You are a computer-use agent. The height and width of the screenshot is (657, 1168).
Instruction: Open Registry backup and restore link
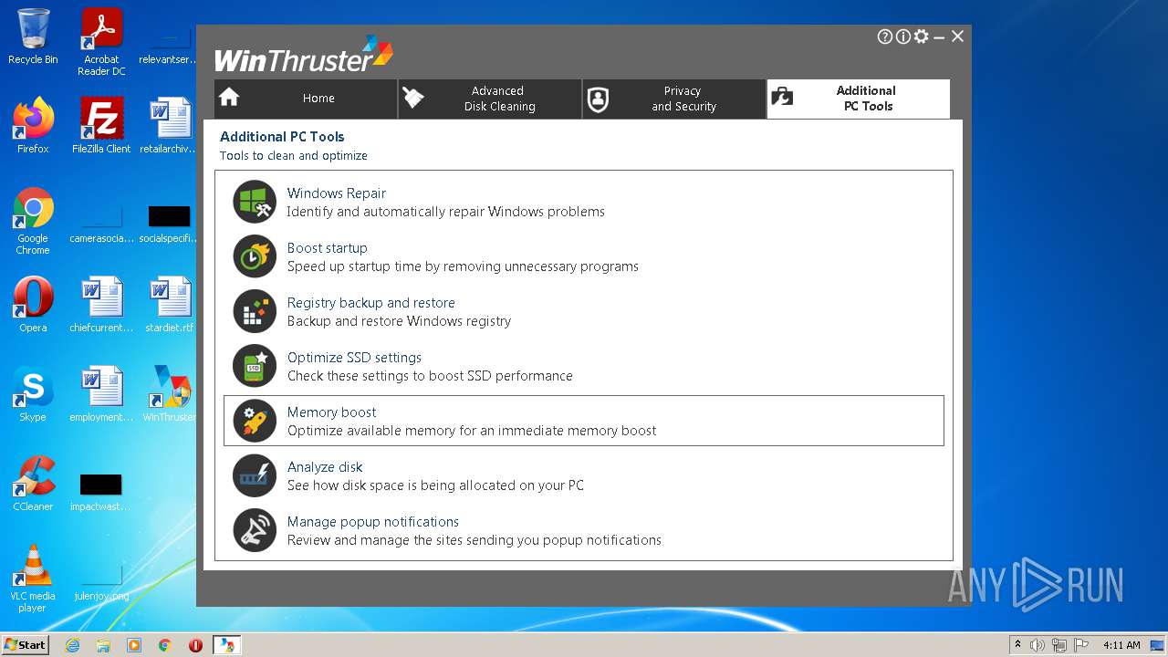(370, 303)
